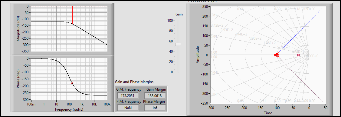Click the Gain slider handle
The width and height of the screenshot is (341, 117).
click(x=178, y=45)
